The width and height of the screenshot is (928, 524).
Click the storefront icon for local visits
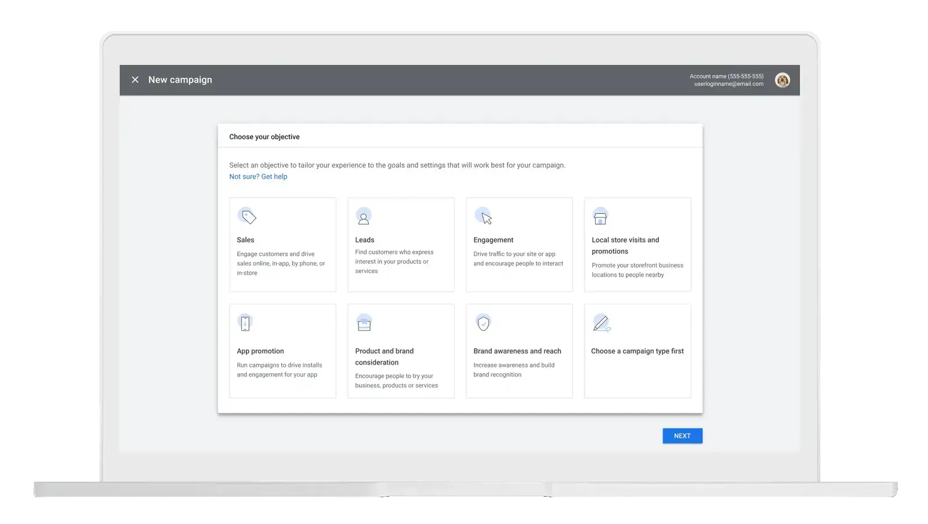tap(600, 217)
